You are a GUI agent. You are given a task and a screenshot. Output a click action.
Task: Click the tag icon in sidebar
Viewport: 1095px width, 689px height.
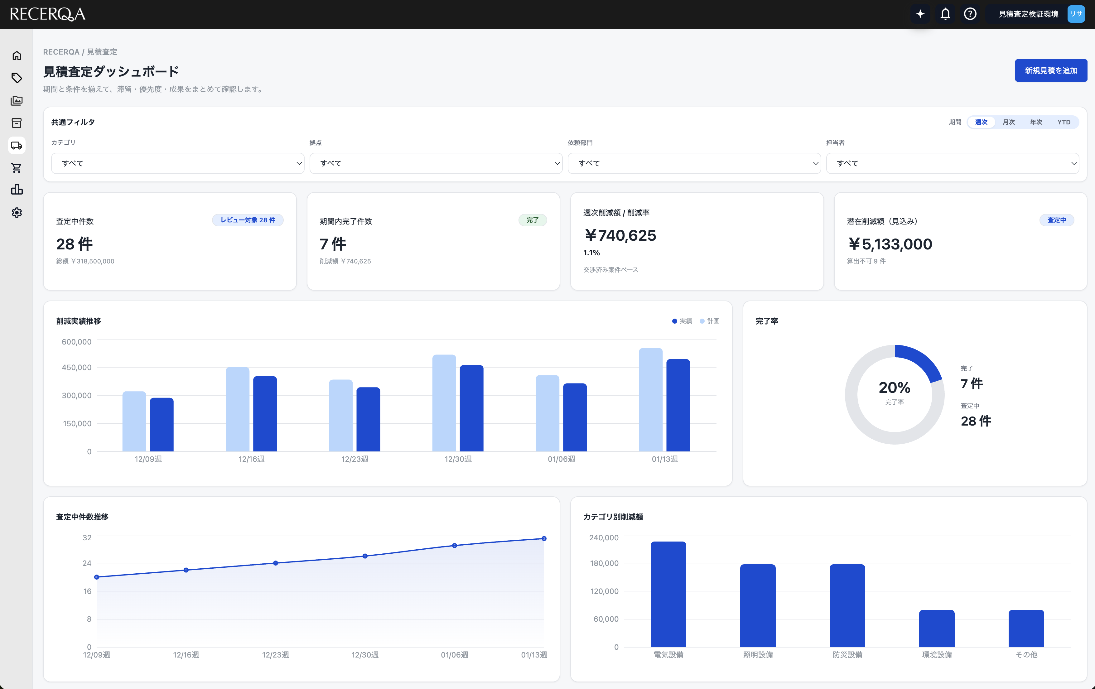pos(17,78)
